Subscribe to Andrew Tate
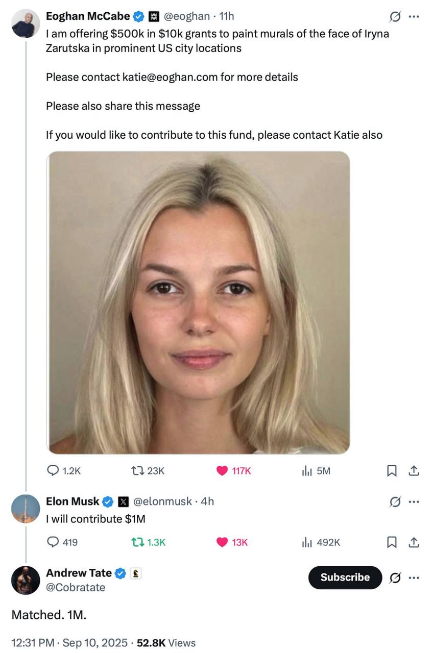Image resolution: width=432 pixels, height=653 pixels. (345, 577)
